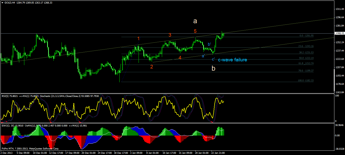Screen dimensions: 345x155
Task: Select the blue b' sub-wave label
Action: [209, 44]
